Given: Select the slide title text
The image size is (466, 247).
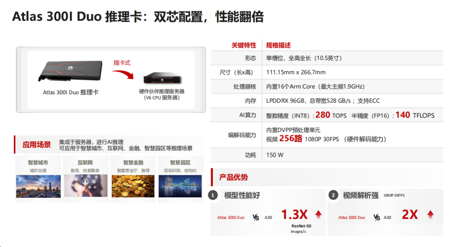Looking at the screenshot, I should [138, 17].
